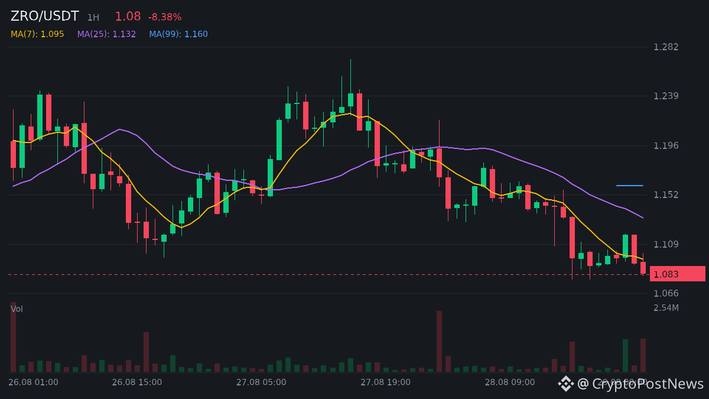Select the MA(99): 1.160 indicator label
This screenshot has width=709, height=399.
(178, 34)
